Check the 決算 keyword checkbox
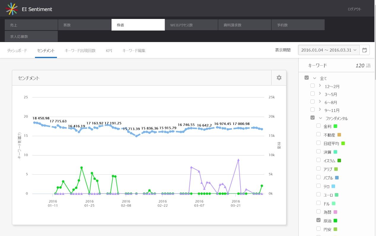The width and height of the screenshot is (376, 236). click(318, 151)
